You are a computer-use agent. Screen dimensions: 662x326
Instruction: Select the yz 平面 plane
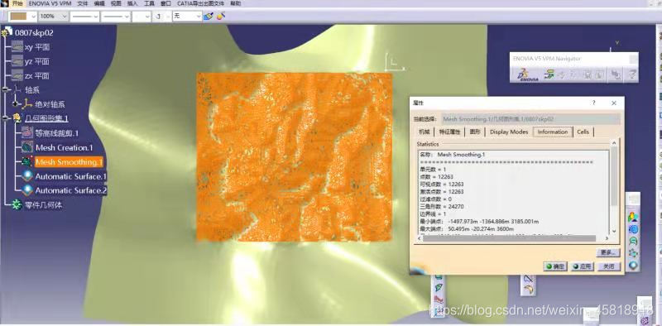point(37,62)
